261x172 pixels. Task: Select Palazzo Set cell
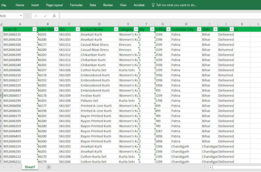point(99,100)
